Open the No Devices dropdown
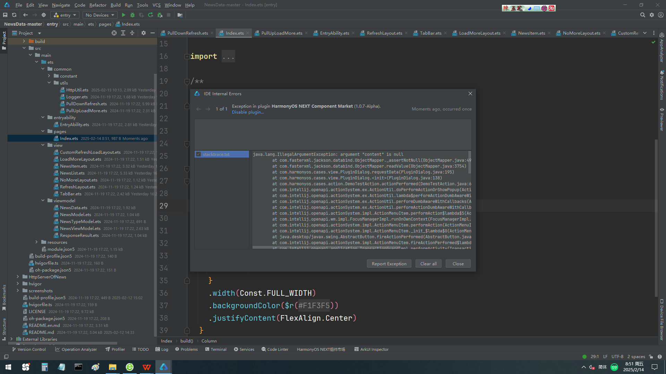Image resolution: width=666 pixels, height=374 pixels. 100,15
